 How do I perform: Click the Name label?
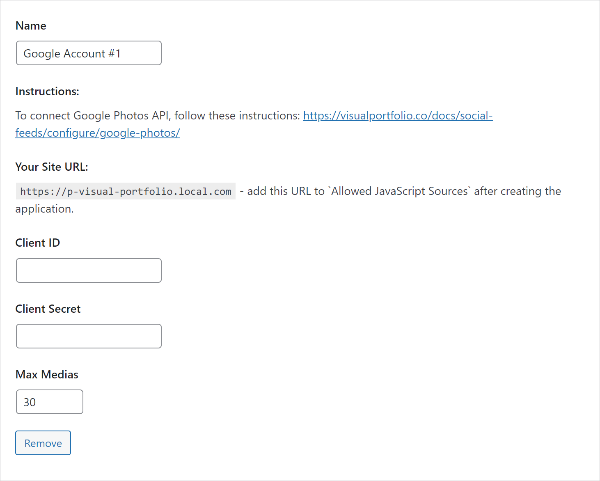pyautogui.click(x=31, y=25)
